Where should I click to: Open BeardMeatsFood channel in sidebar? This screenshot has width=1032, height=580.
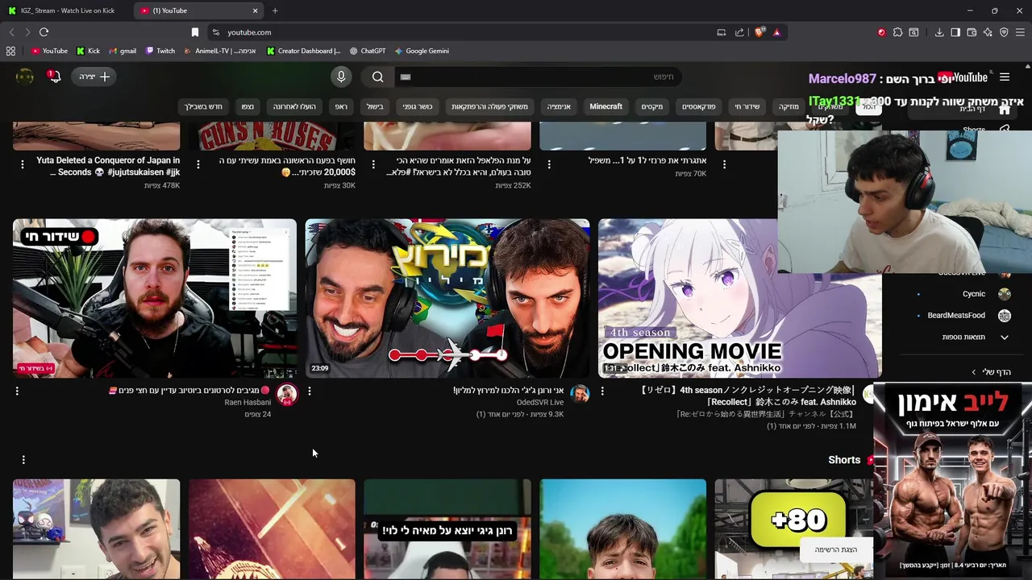(963, 316)
